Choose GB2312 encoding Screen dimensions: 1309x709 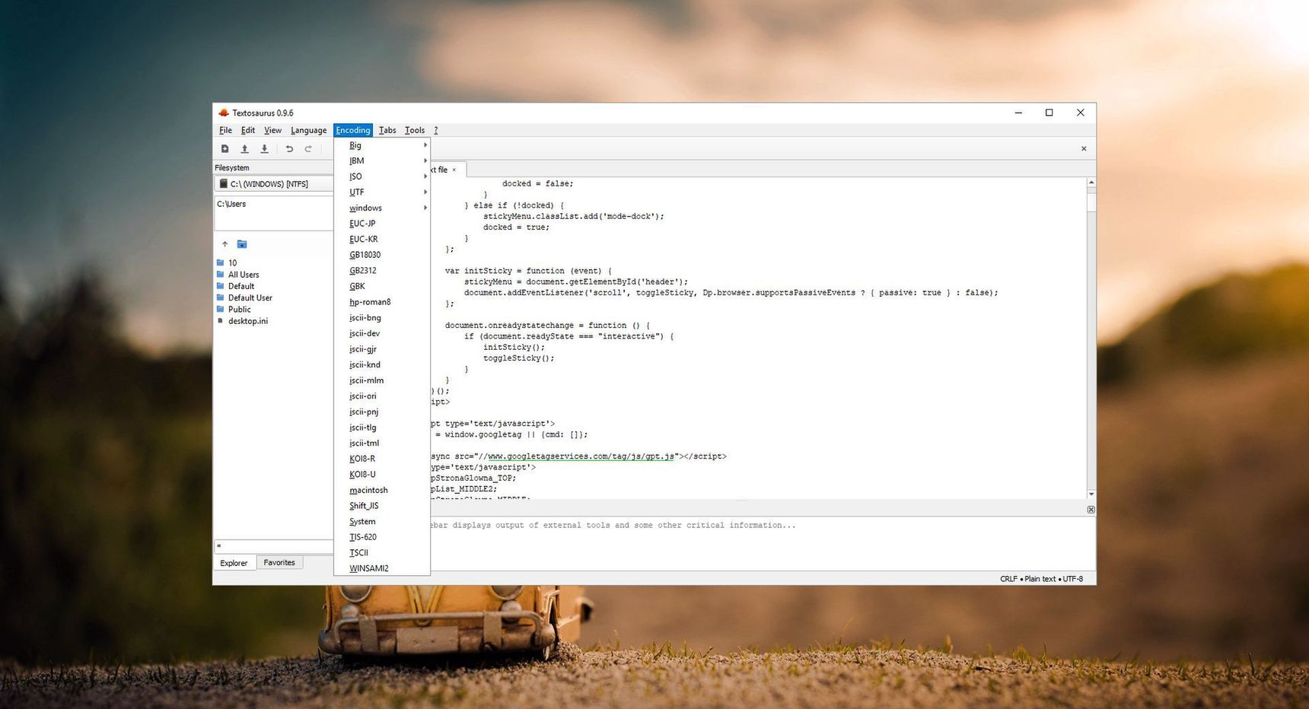(382, 271)
